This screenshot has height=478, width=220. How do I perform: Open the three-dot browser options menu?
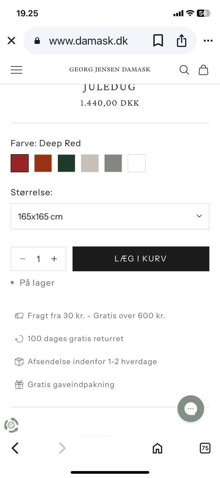point(208,41)
